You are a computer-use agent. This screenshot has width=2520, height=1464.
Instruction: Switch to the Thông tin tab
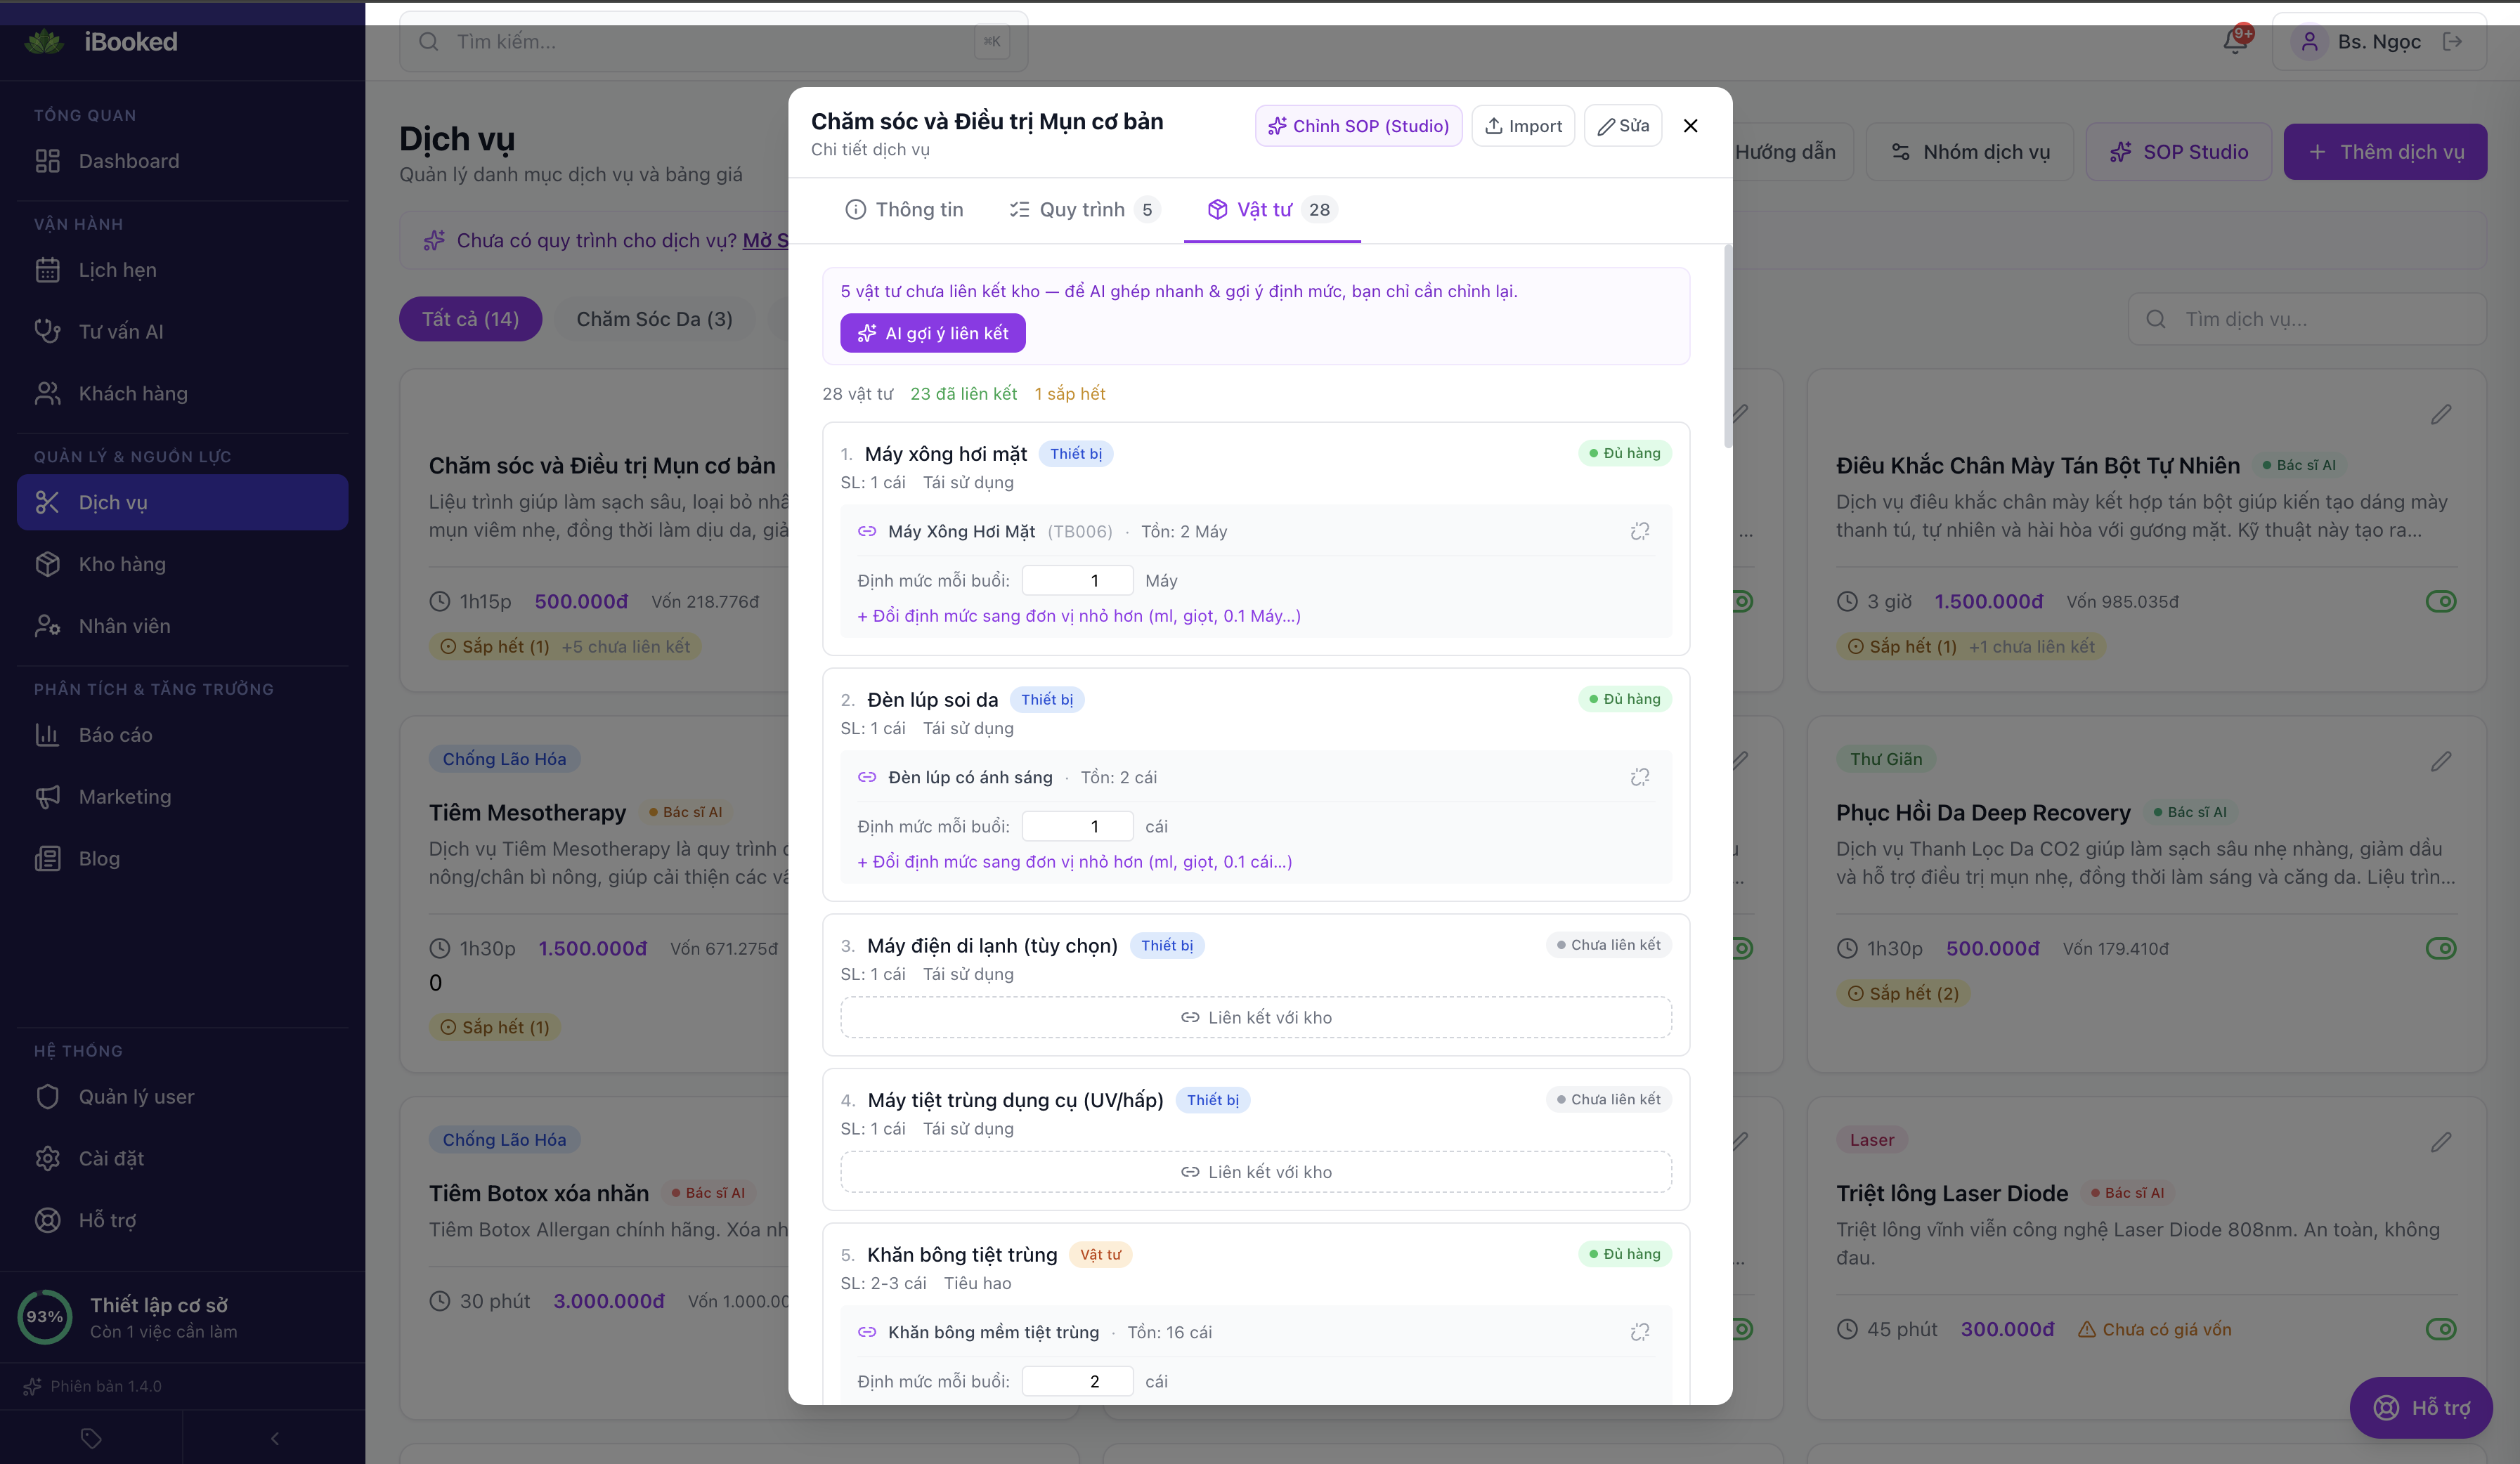coord(904,209)
